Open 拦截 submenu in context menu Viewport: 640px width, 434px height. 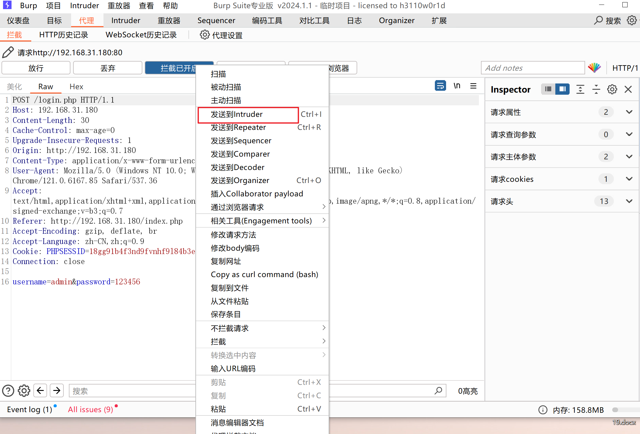click(262, 341)
